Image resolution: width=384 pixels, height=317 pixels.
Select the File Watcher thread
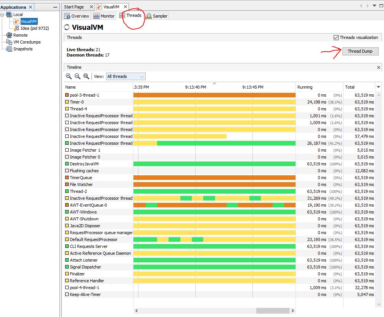[220, 184]
